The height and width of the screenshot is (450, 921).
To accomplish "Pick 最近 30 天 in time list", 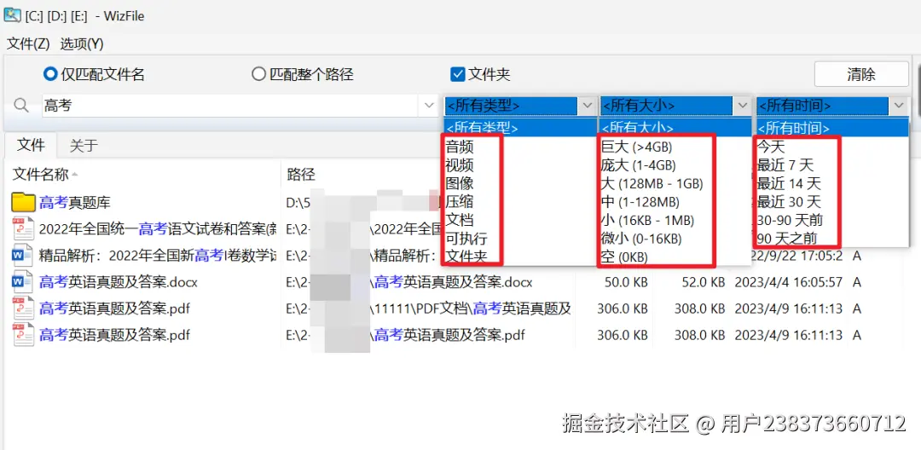I will [789, 201].
